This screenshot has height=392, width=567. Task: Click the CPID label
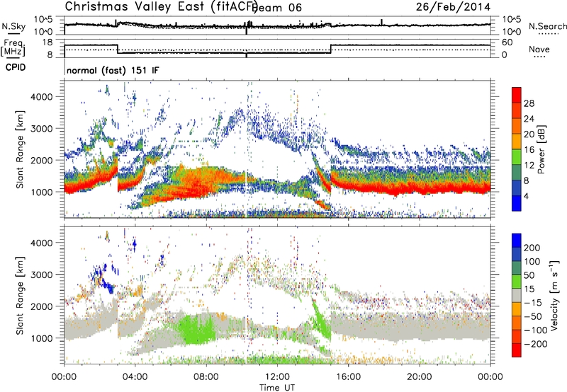pyautogui.click(x=16, y=67)
